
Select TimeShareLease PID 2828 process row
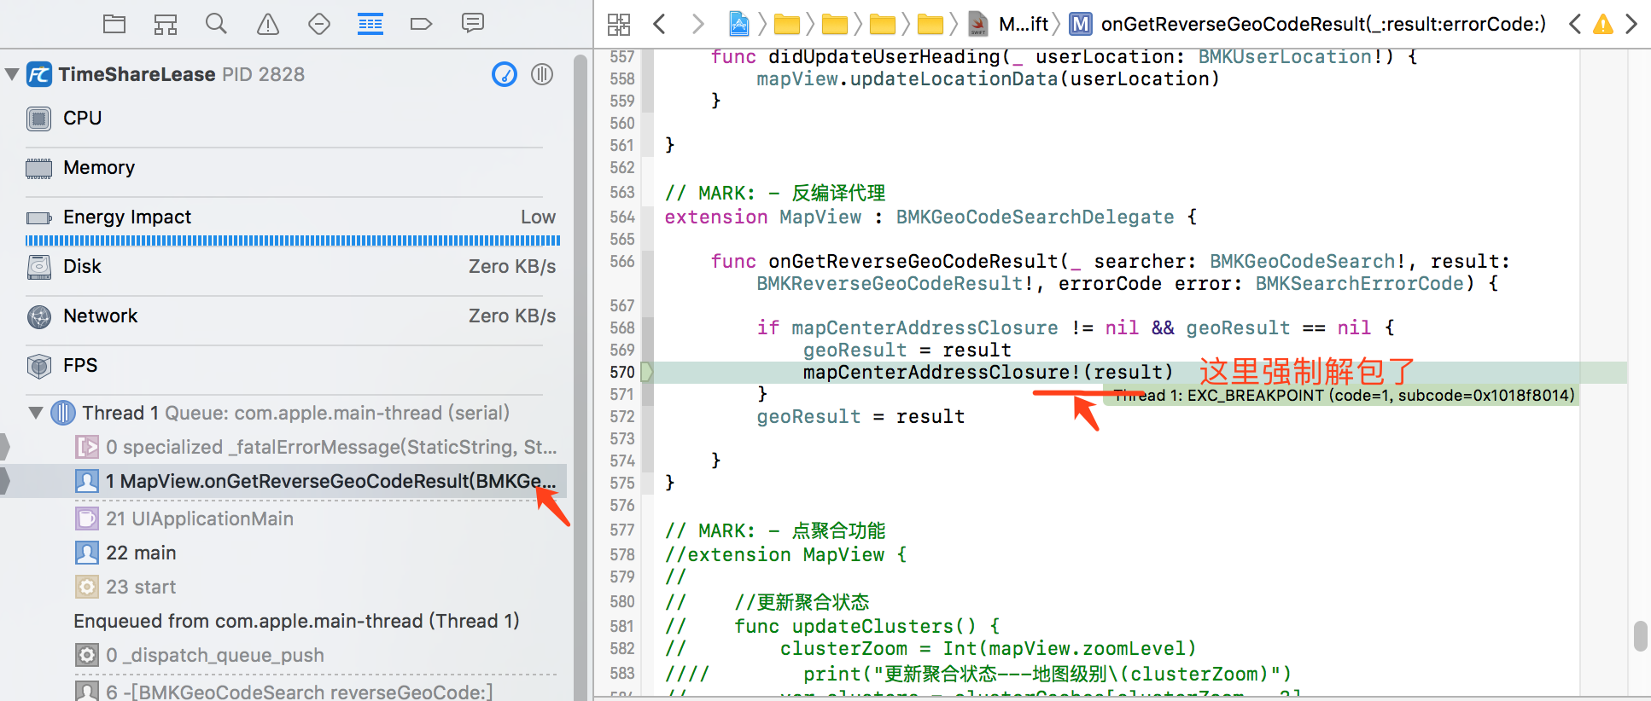(283, 74)
